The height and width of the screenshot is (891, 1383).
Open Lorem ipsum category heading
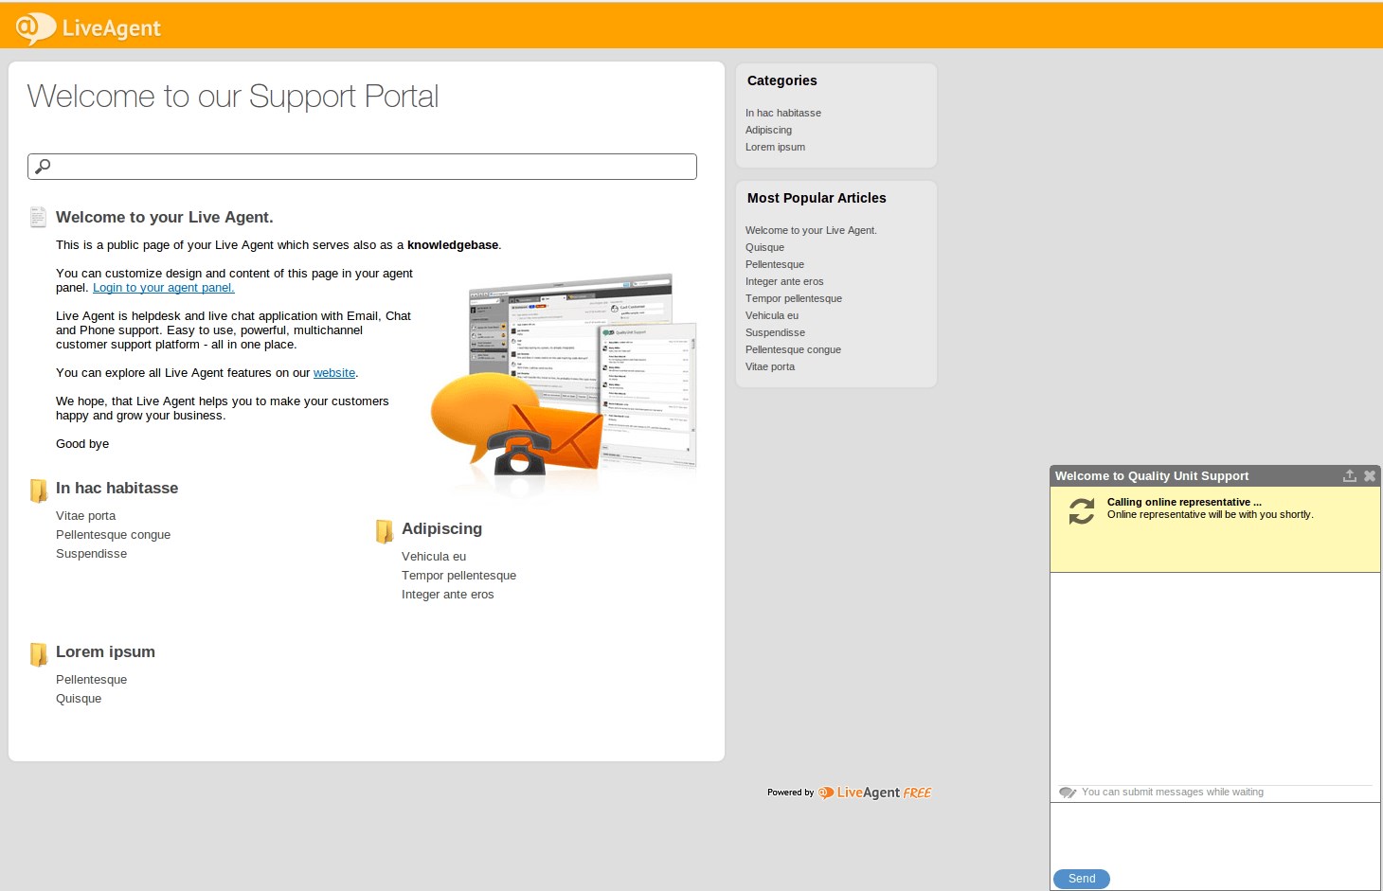click(106, 651)
